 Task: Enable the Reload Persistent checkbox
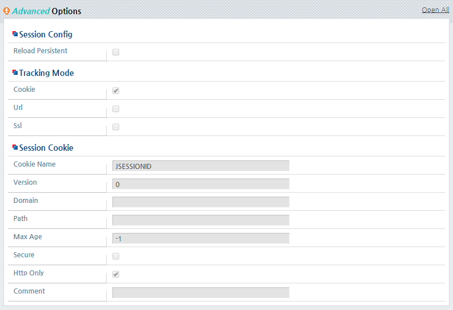tap(116, 52)
